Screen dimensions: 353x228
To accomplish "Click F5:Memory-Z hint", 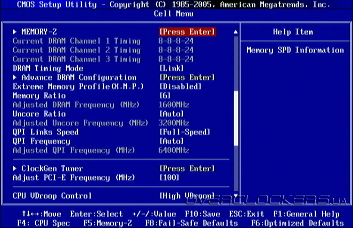I will [108, 223].
